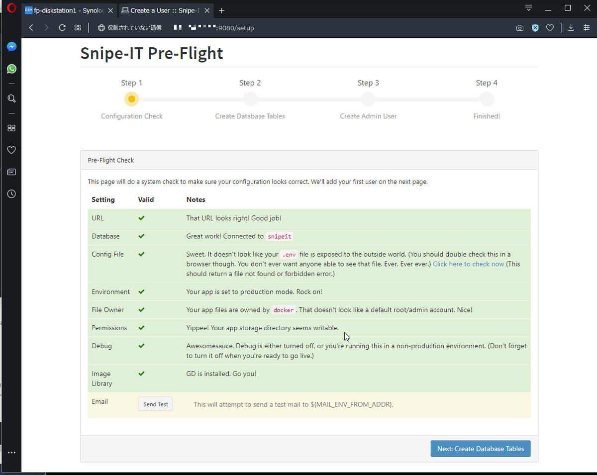Viewport: 597px width, 475px height.
Task: Open bookmarks heart in sidebar
Action: pyautogui.click(x=11, y=150)
